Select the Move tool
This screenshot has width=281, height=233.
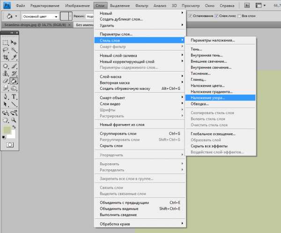click(x=14, y=41)
